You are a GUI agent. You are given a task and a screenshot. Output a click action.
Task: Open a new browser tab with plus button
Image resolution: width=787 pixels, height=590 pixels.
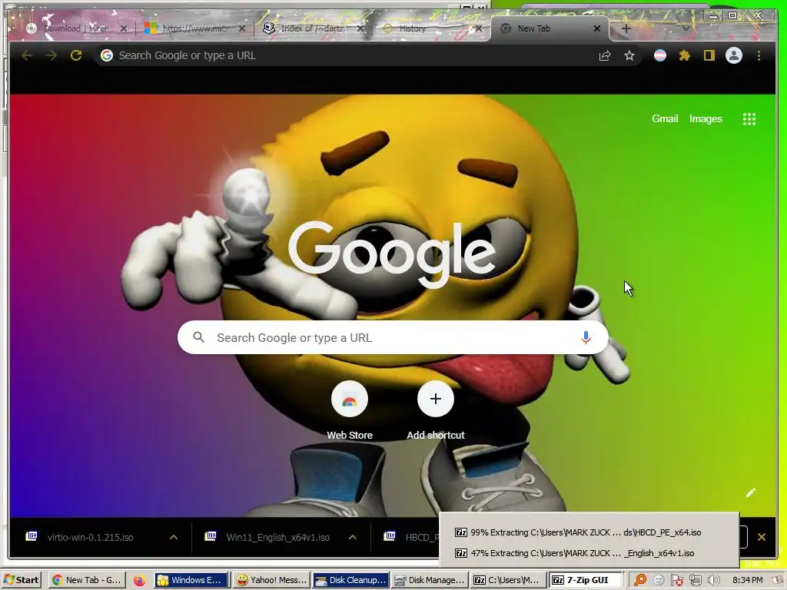626,28
